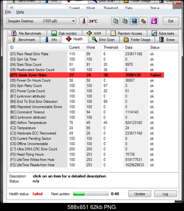
Task: Click the Status column header
Action: coord(156,48)
